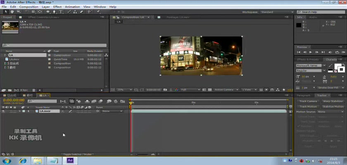Select the Ellipse shape tool
This screenshot has width=347, height=165.
tap(48, 12)
